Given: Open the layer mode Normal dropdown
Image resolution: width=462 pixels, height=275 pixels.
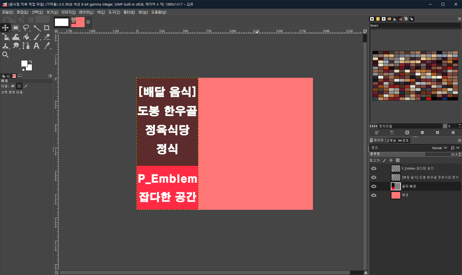Looking at the screenshot, I should pos(409,148).
